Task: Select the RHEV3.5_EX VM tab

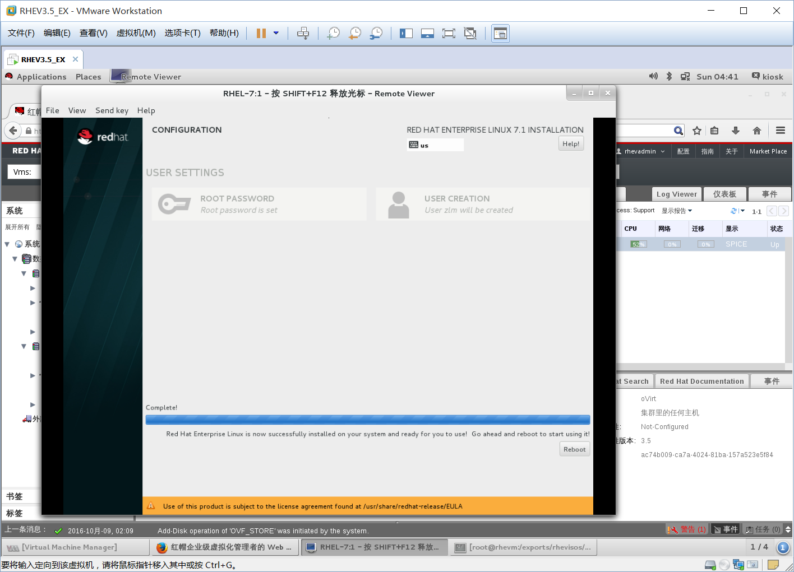Action: pos(43,59)
